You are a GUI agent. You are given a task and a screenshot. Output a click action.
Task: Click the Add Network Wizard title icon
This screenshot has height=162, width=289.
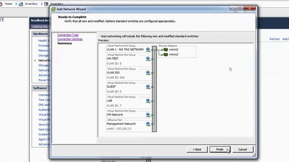coord(53,9)
